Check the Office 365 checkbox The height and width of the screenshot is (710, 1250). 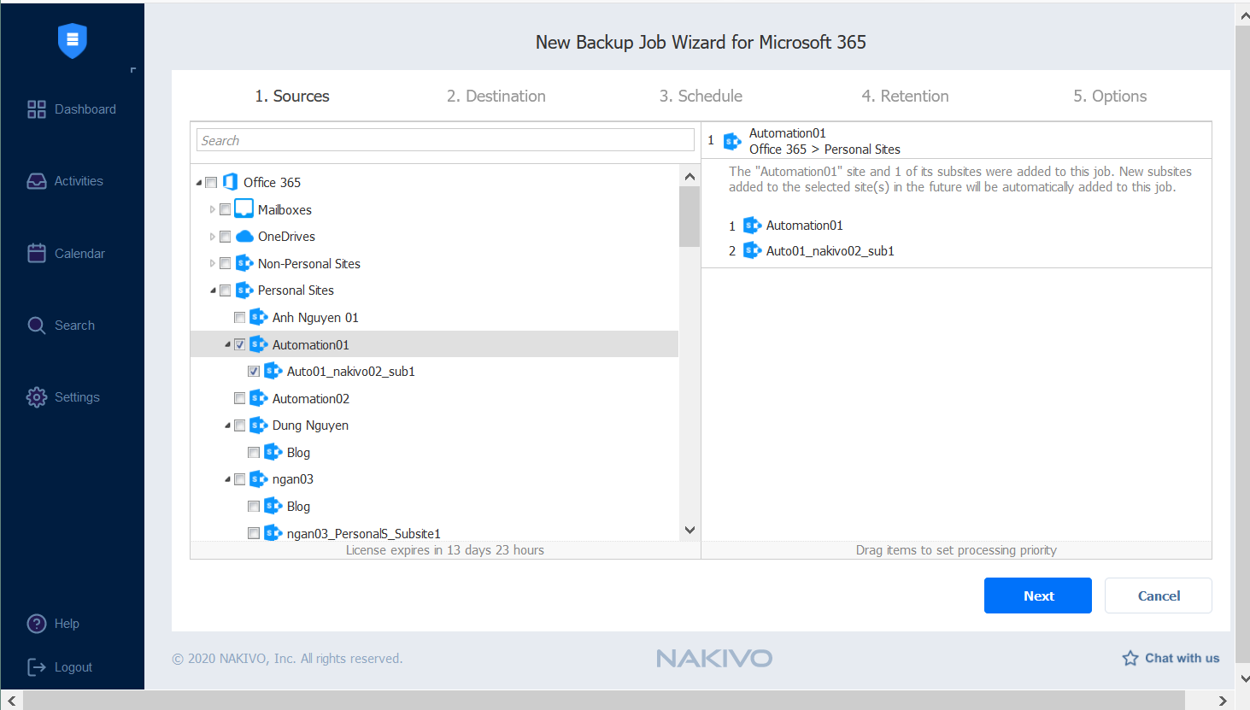point(211,182)
